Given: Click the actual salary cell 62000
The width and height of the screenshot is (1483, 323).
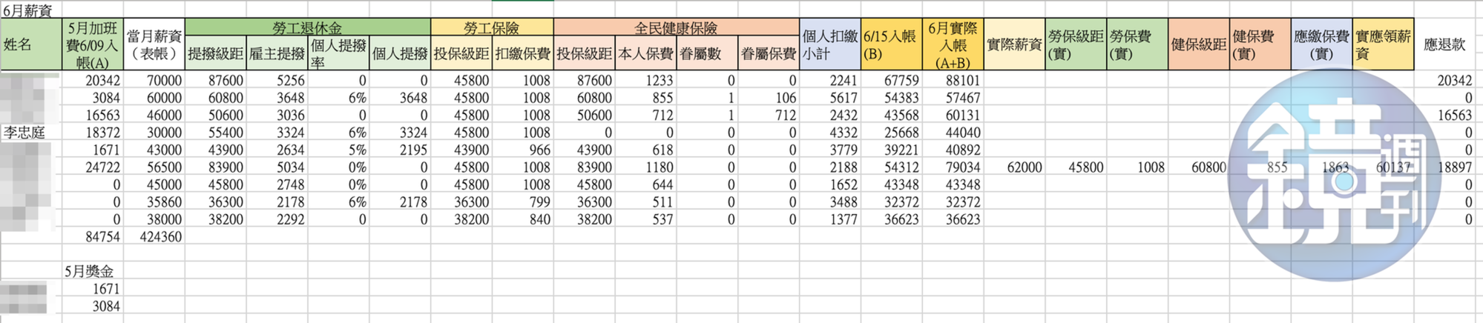Looking at the screenshot, I should click(1014, 167).
